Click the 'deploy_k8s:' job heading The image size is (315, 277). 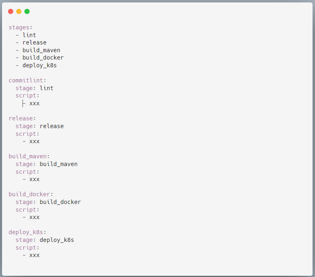coord(27,233)
